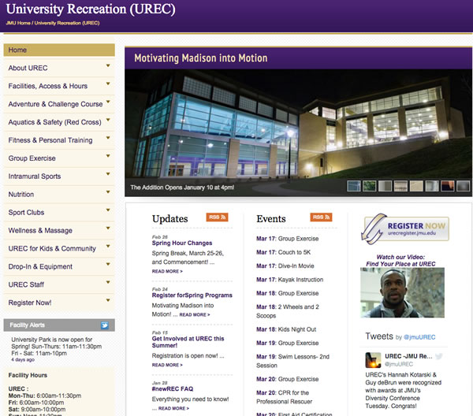Click Read More under #newREC FAQ
473x416 pixels.
point(173,408)
